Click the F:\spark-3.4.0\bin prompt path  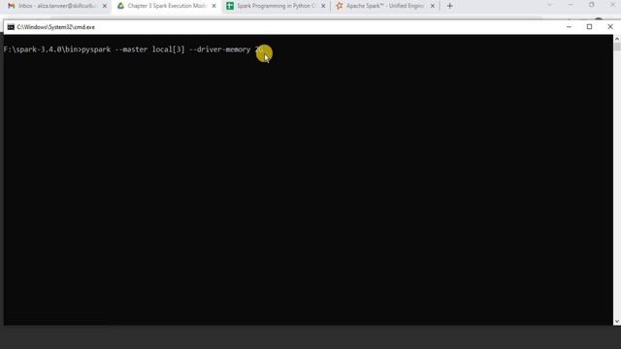coord(41,49)
